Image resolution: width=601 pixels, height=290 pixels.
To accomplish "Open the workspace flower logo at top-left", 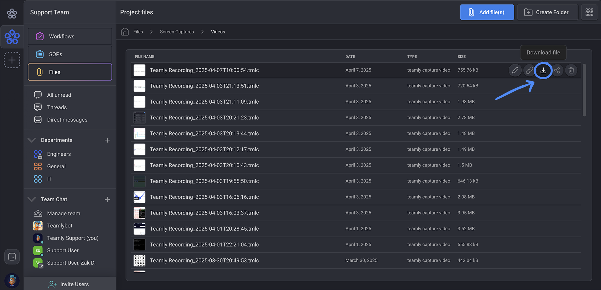I will (12, 14).
